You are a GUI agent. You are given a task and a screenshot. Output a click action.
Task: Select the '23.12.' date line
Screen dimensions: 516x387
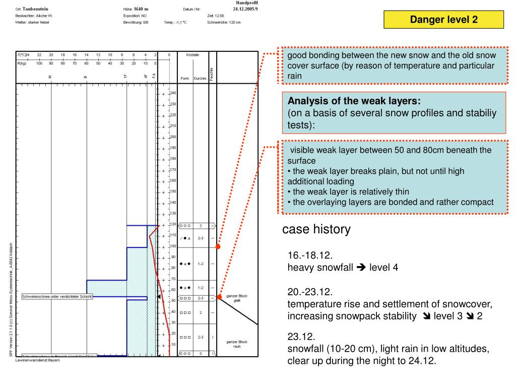pos(301,337)
